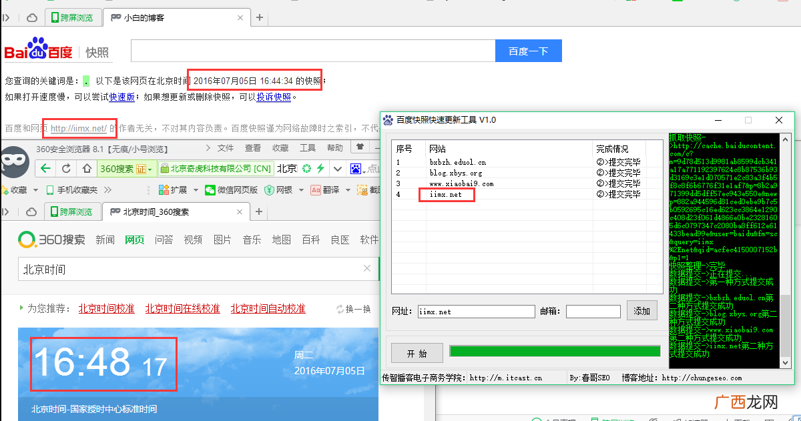Click the green back arrow in 360 browser
This screenshot has height=421, width=801.
pyautogui.click(x=45, y=168)
